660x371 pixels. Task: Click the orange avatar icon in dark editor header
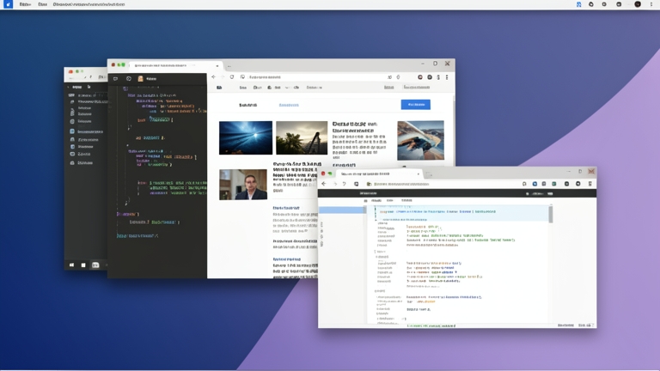pyautogui.click(x=141, y=79)
